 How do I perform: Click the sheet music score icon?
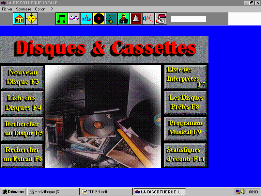[x=86, y=19]
